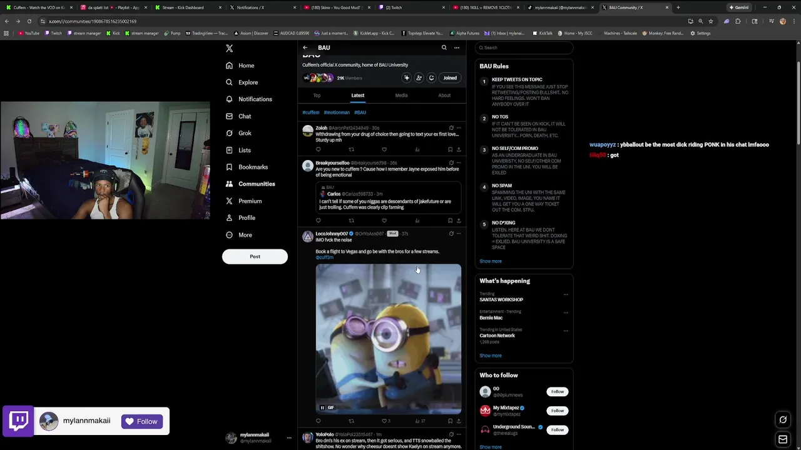
Task: View analytics for Zoloh's post
Action: 417,150
